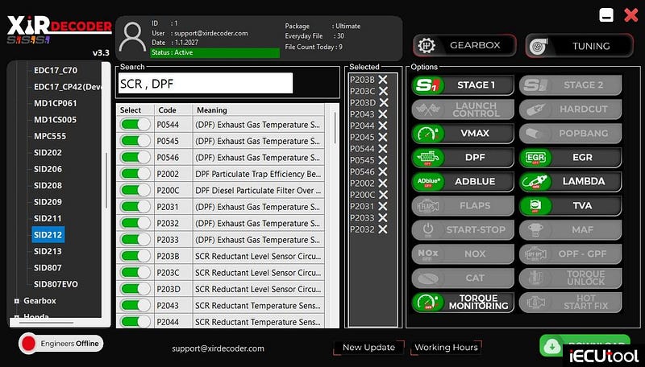Screen dimensions: 645x367
Task: Click the Engineers Offline status button
Action: click(x=61, y=344)
